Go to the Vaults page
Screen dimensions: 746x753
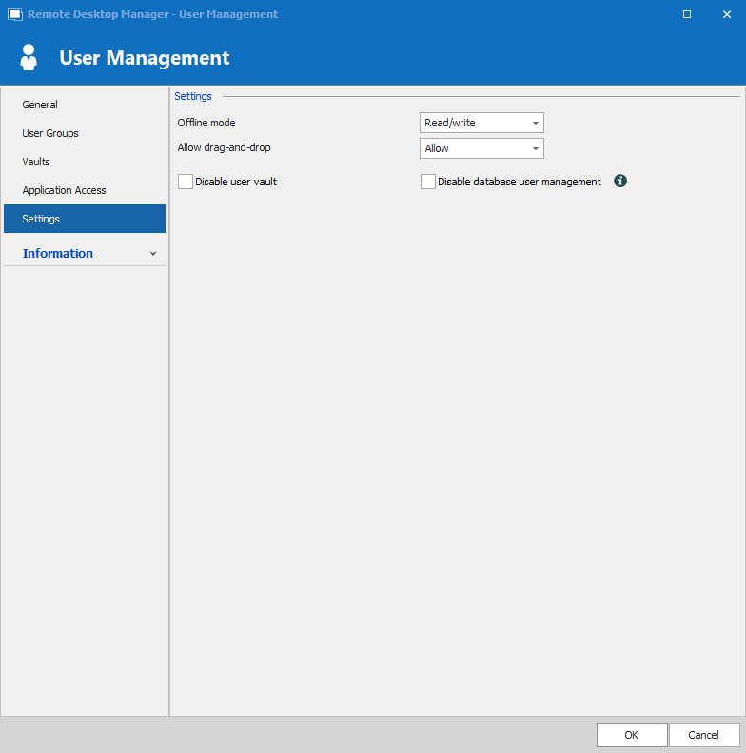pyautogui.click(x=36, y=162)
